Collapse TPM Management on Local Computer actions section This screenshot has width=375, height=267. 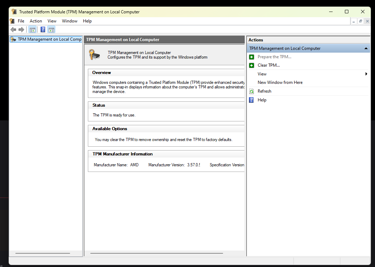pos(366,48)
